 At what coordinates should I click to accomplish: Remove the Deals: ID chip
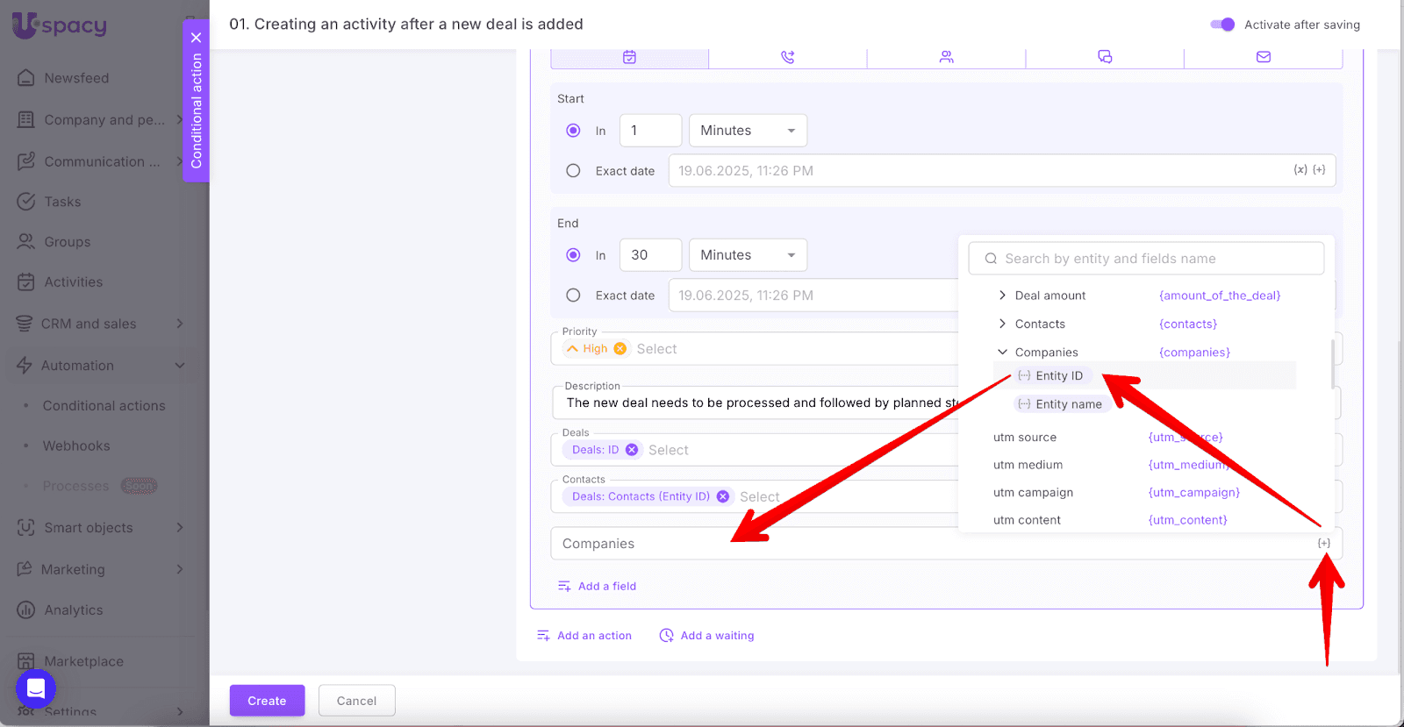(632, 450)
